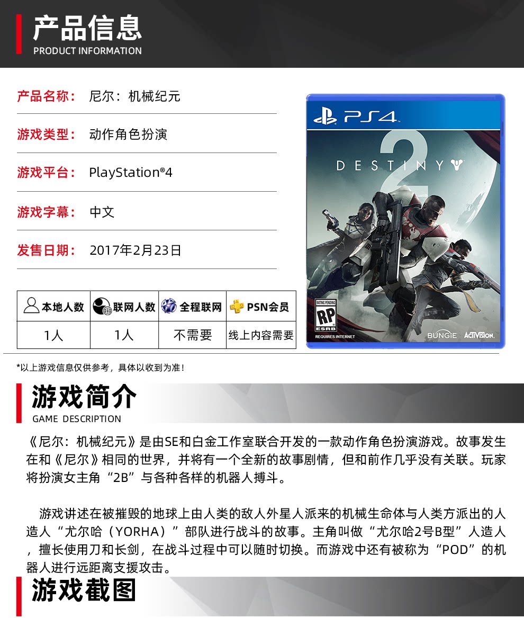The image size is (524, 618).
Task: Click the always-online network icon
Action: tap(169, 306)
